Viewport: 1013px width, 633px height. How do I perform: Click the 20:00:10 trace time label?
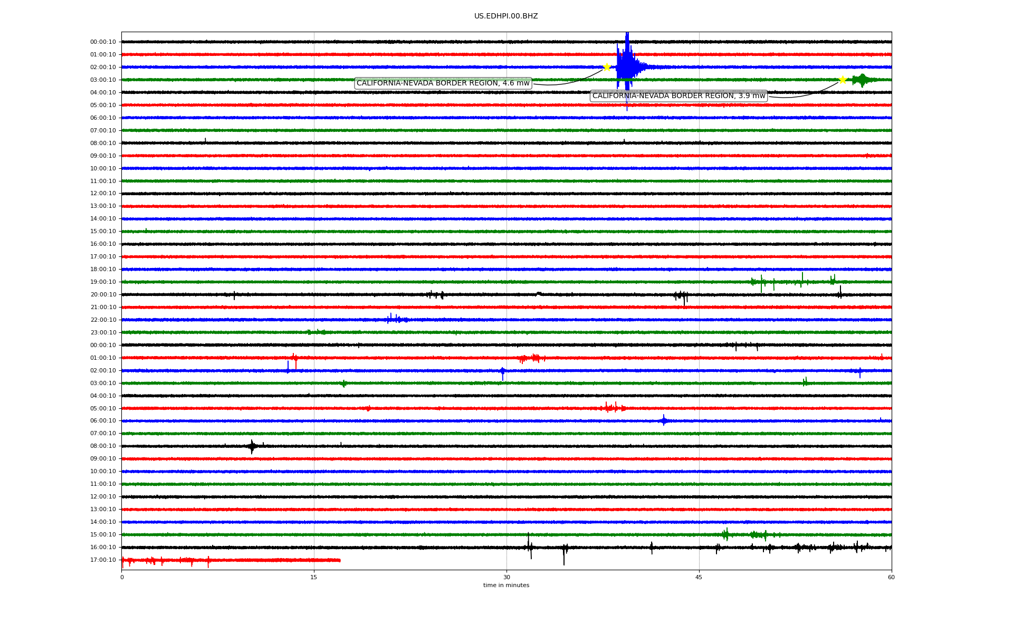click(x=103, y=295)
